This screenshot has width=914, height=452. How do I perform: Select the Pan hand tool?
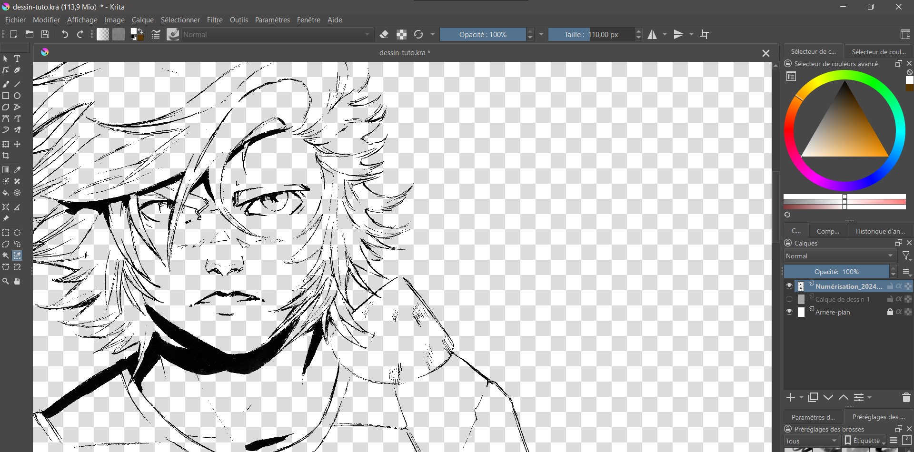[17, 281]
